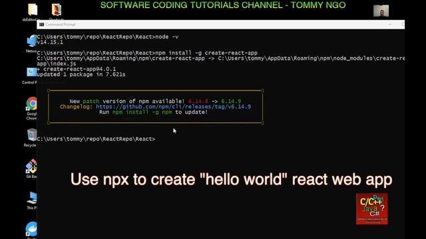Click the 'New patch version of npm available' line
This screenshot has width=426, height=239.
point(155,101)
